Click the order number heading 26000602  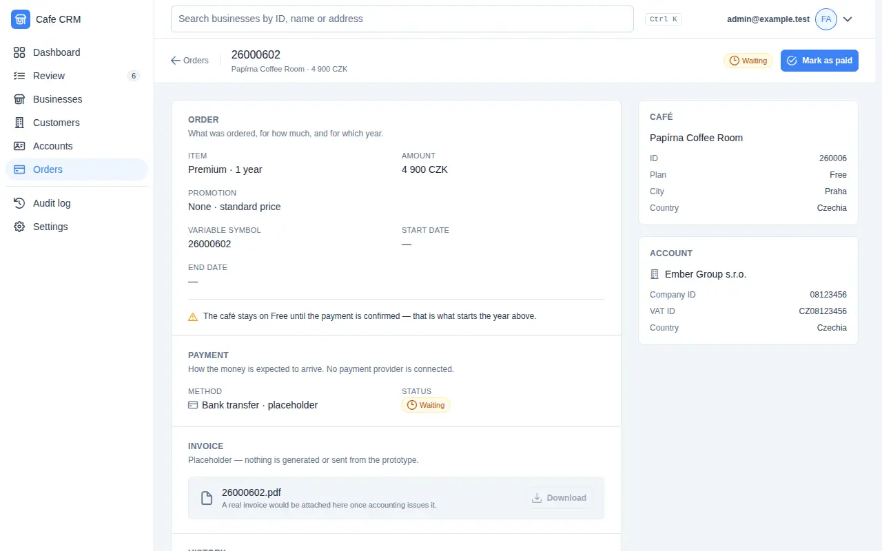[x=256, y=55]
